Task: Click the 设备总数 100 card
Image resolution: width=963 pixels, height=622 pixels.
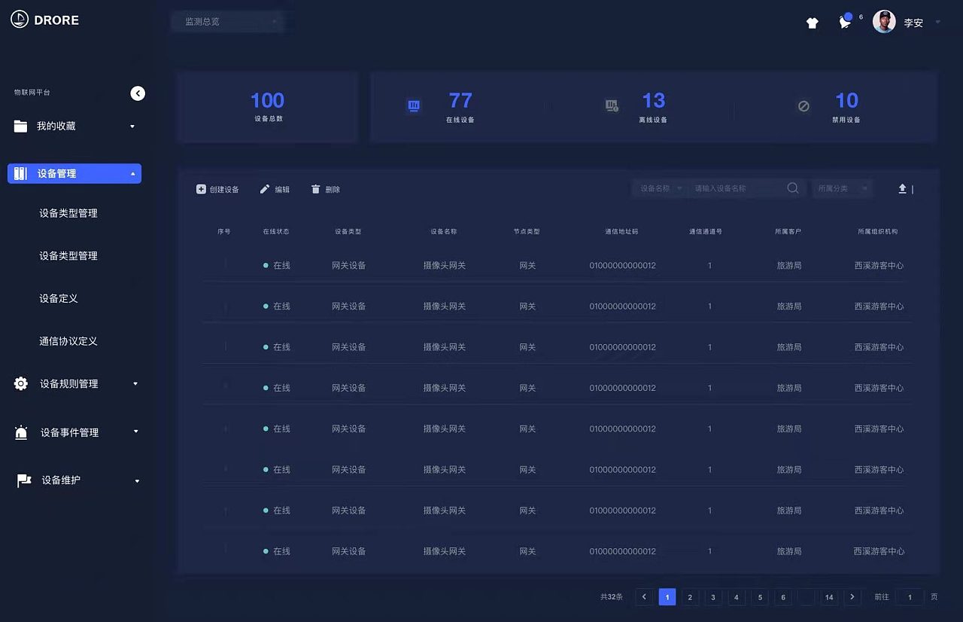Action: (267, 107)
